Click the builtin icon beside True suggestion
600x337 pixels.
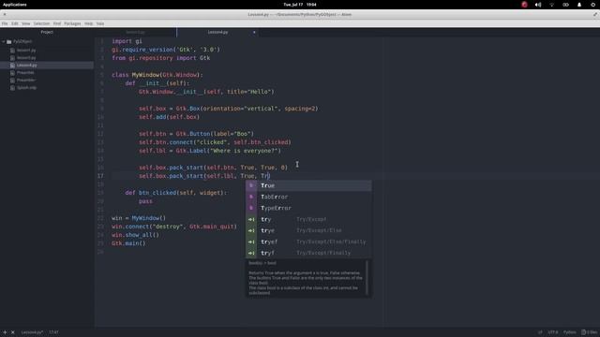251,185
